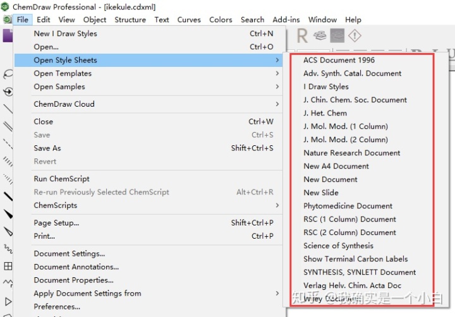Click the warning diamond toolbar icon
Viewport: 455px width, 317px height.
tap(355, 35)
